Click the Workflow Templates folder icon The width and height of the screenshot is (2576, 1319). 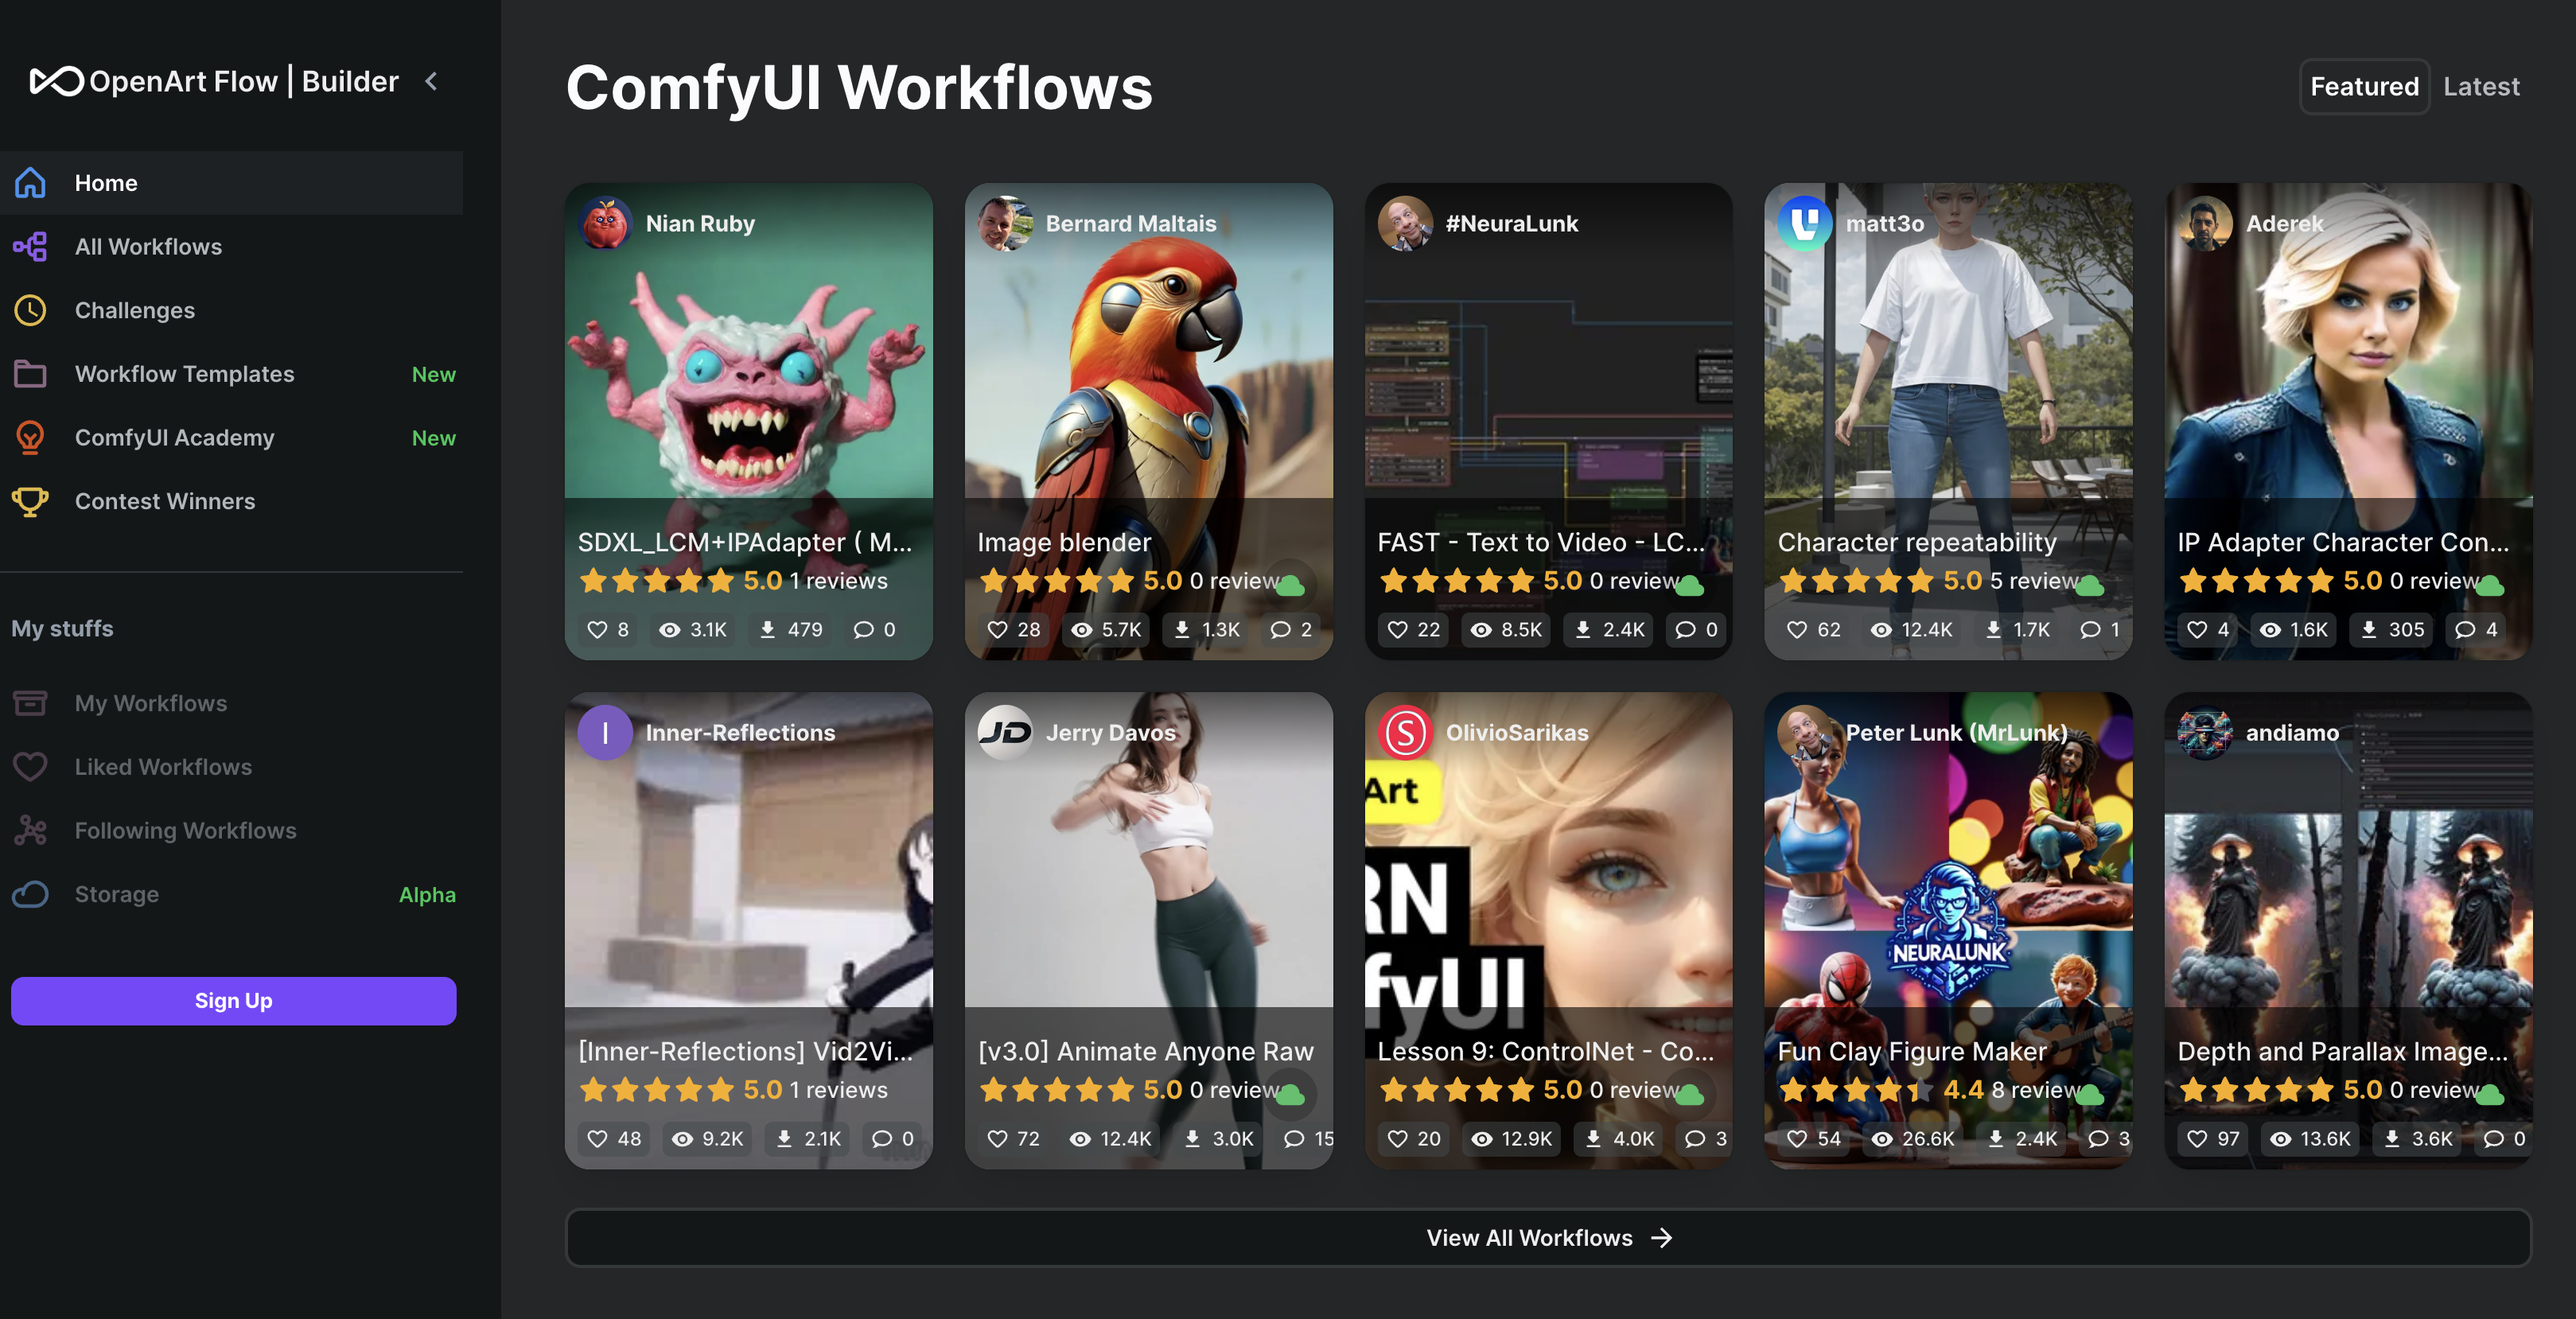tap(30, 374)
